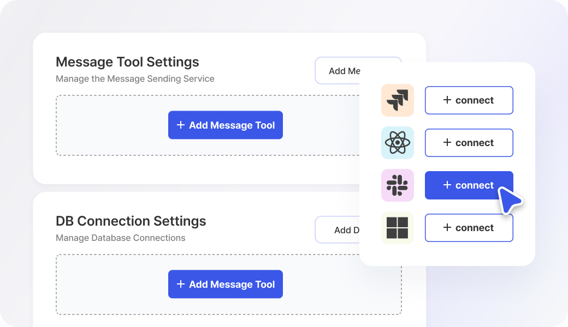Select the Message Tool Settings heading

[x=127, y=62]
